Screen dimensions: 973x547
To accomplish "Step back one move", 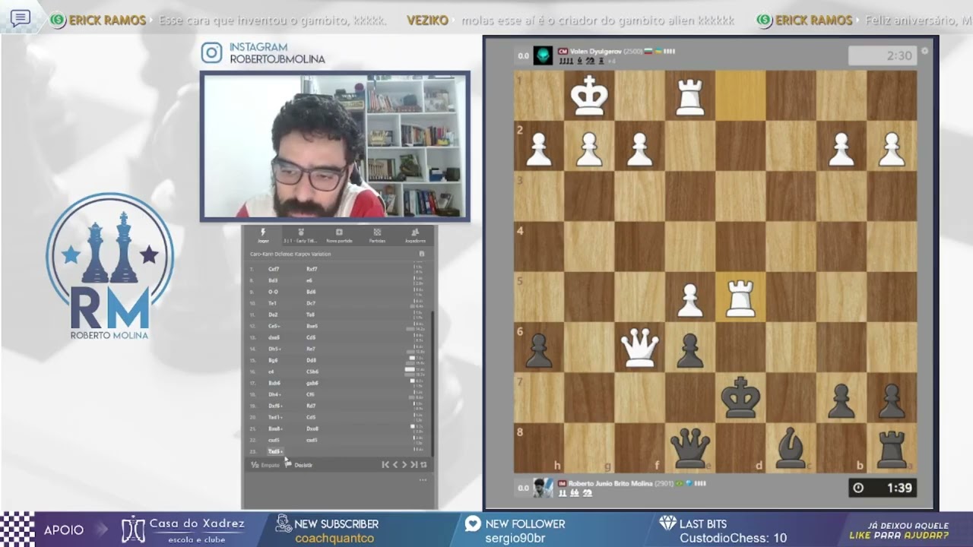I will click(395, 464).
